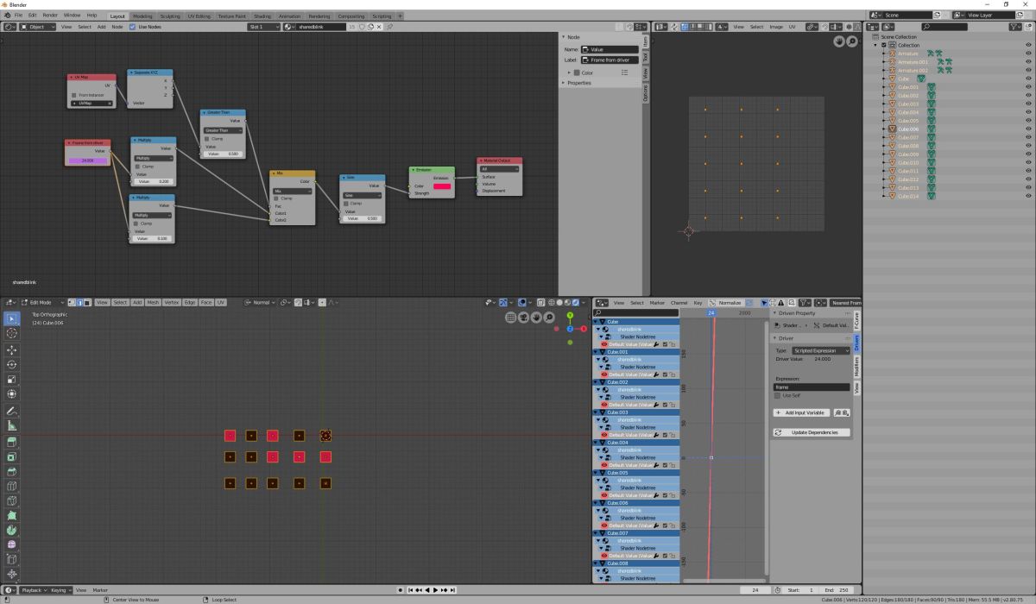Image resolution: width=1036 pixels, height=604 pixels.
Task: Select the Extrude Region tool
Action: point(12,442)
